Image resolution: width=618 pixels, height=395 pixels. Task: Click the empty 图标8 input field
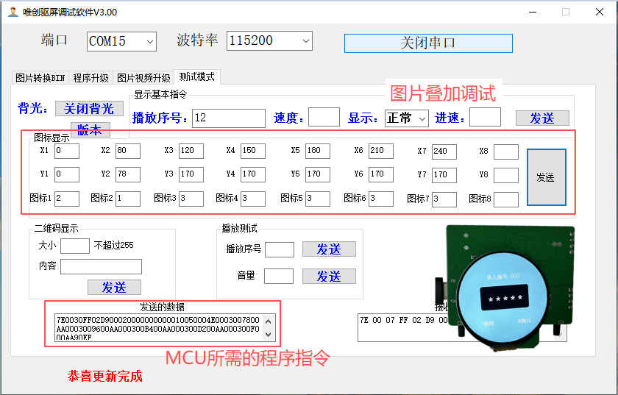point(505,199)
